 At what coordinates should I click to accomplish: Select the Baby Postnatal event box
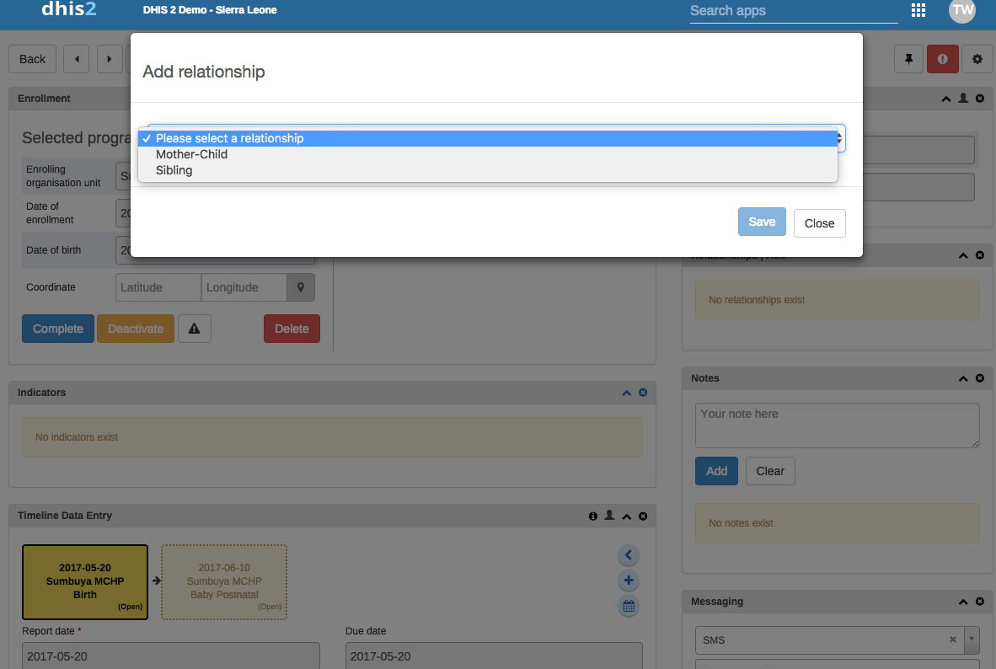click(x=224, y=581)
